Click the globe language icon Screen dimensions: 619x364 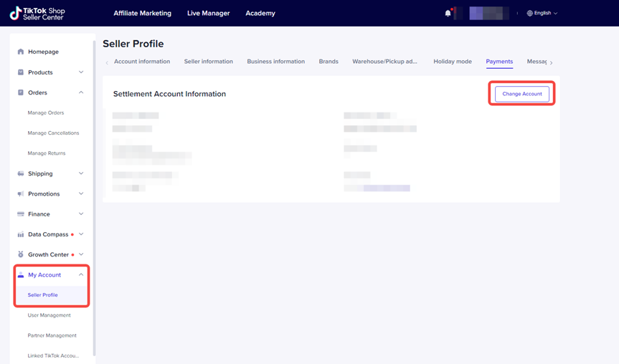click(530, 13)
